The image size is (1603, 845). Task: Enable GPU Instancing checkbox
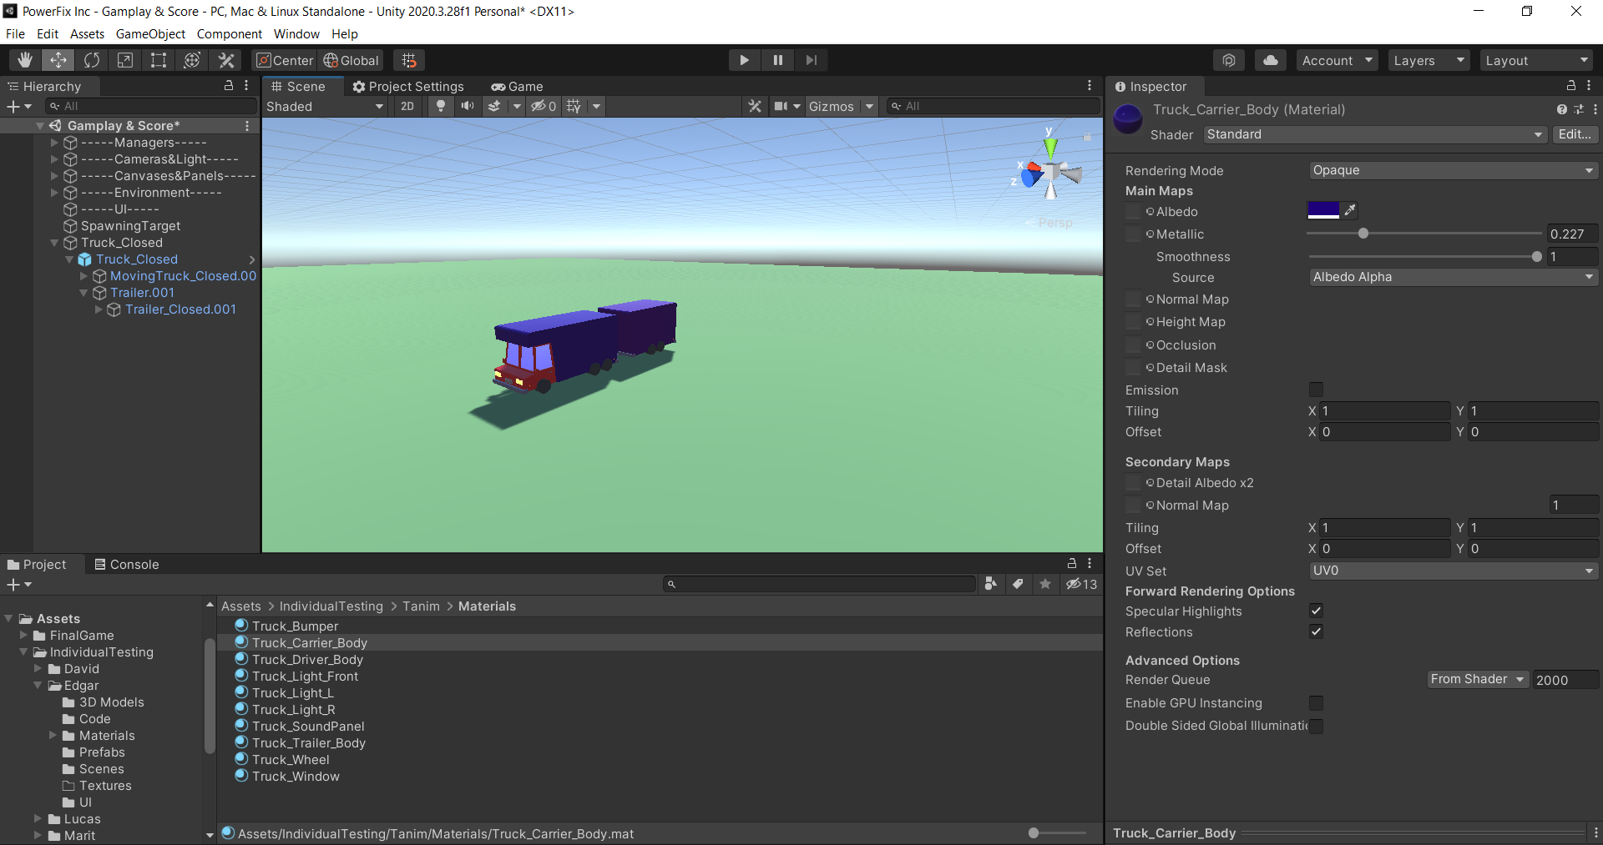click(x=1316, y=702)
